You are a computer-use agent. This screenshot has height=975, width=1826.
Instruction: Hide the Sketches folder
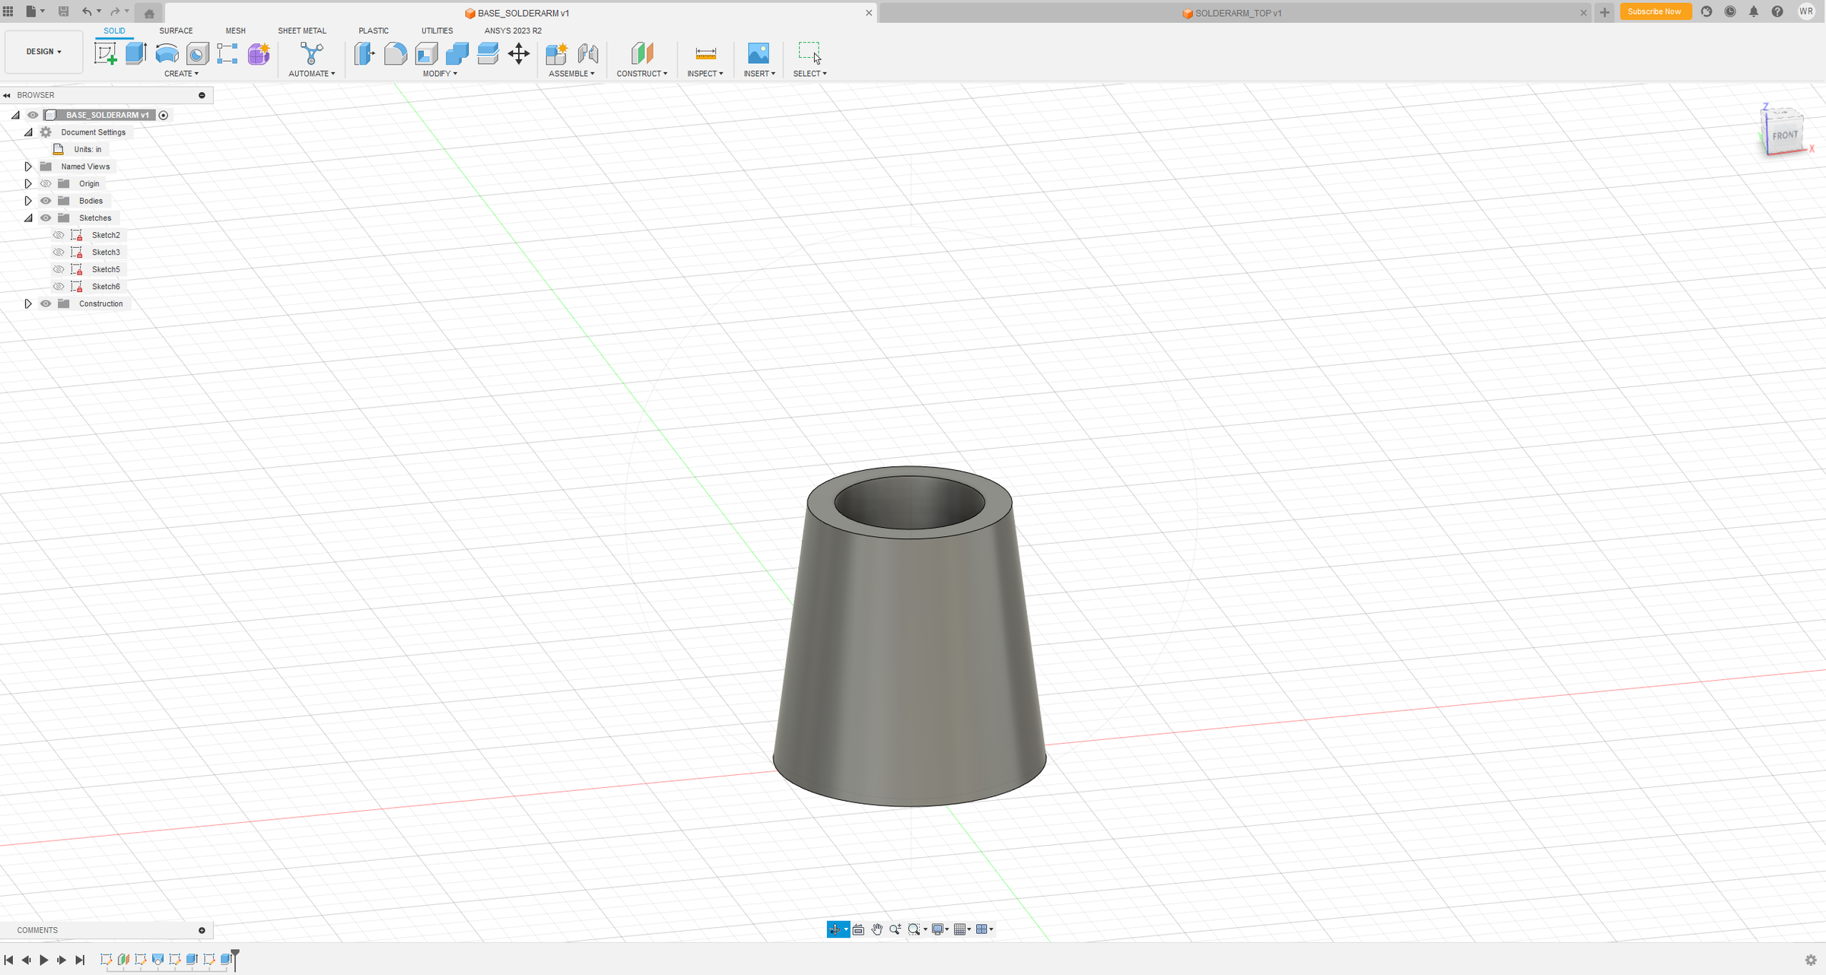point(46,218)
